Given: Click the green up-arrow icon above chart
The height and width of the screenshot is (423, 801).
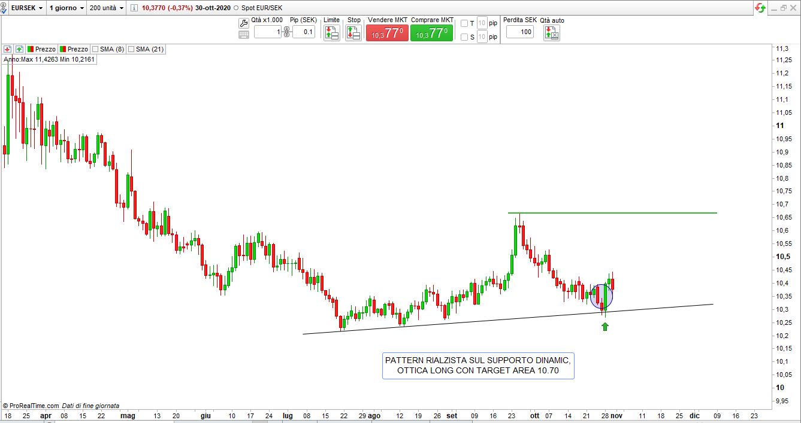Looking at the screenshot, I should 19,49.
